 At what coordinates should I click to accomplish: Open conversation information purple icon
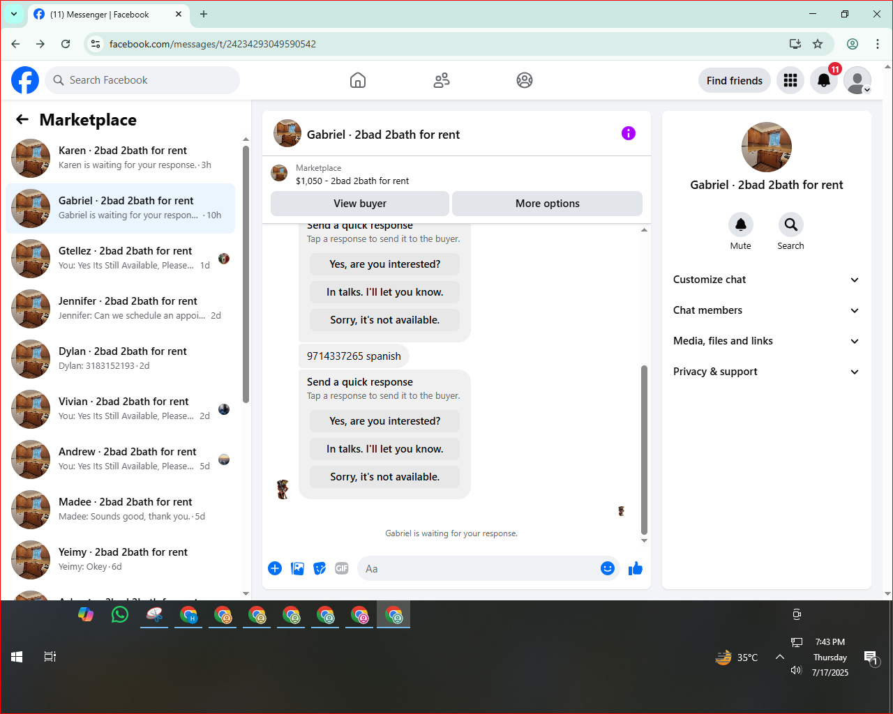[x=629, y=133]
